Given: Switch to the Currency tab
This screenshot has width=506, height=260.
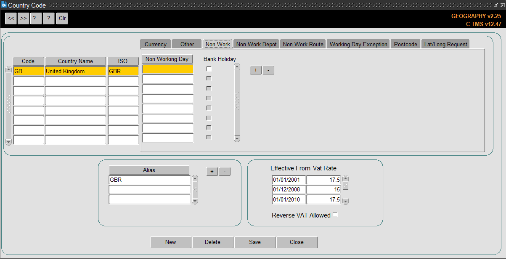Looking at the screenshot, I should point(156,44).
